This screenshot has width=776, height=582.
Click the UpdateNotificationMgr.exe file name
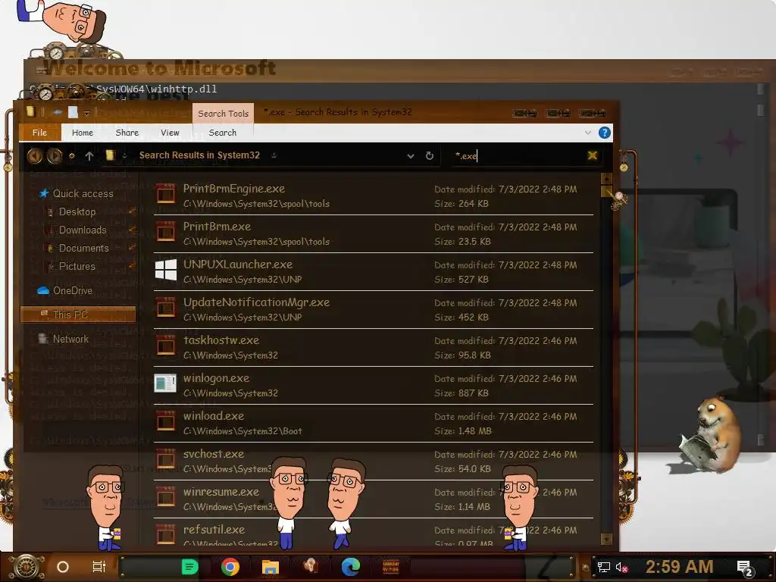point(256,302)
